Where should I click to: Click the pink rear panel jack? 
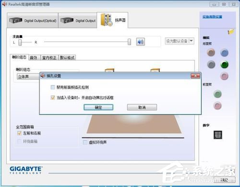(224, 76)
